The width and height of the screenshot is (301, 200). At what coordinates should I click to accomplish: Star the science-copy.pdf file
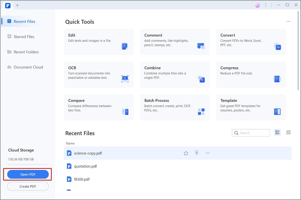[186, 153]
